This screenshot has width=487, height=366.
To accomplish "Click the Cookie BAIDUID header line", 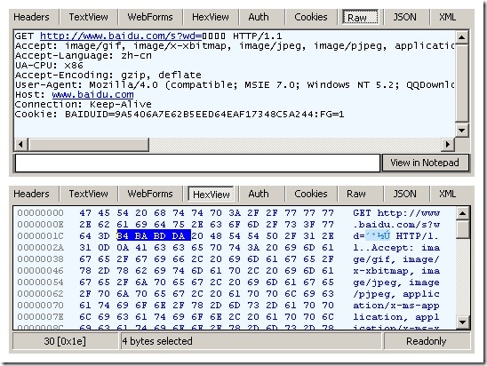I will point(180,115).
